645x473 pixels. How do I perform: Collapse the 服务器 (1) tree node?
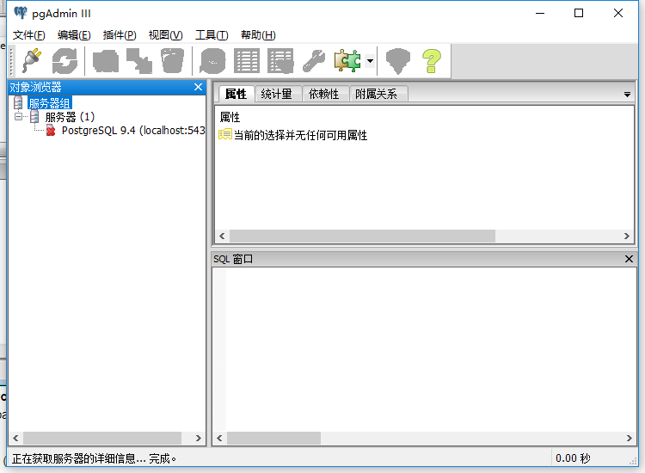(x=19, y=116)
